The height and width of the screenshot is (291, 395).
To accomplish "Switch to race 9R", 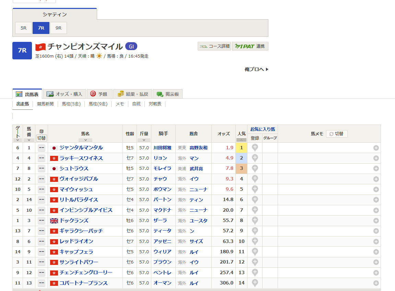I will (58, 28).
